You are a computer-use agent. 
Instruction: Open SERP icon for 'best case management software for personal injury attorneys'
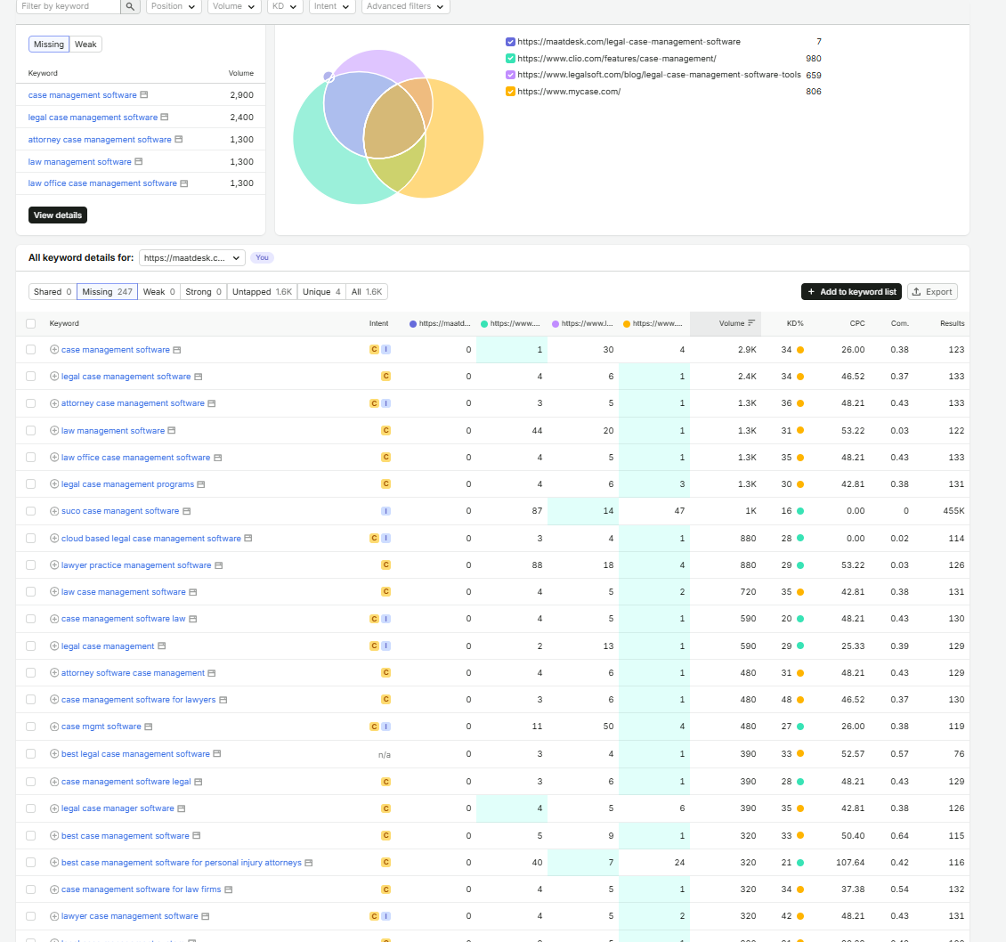(309, 863)
